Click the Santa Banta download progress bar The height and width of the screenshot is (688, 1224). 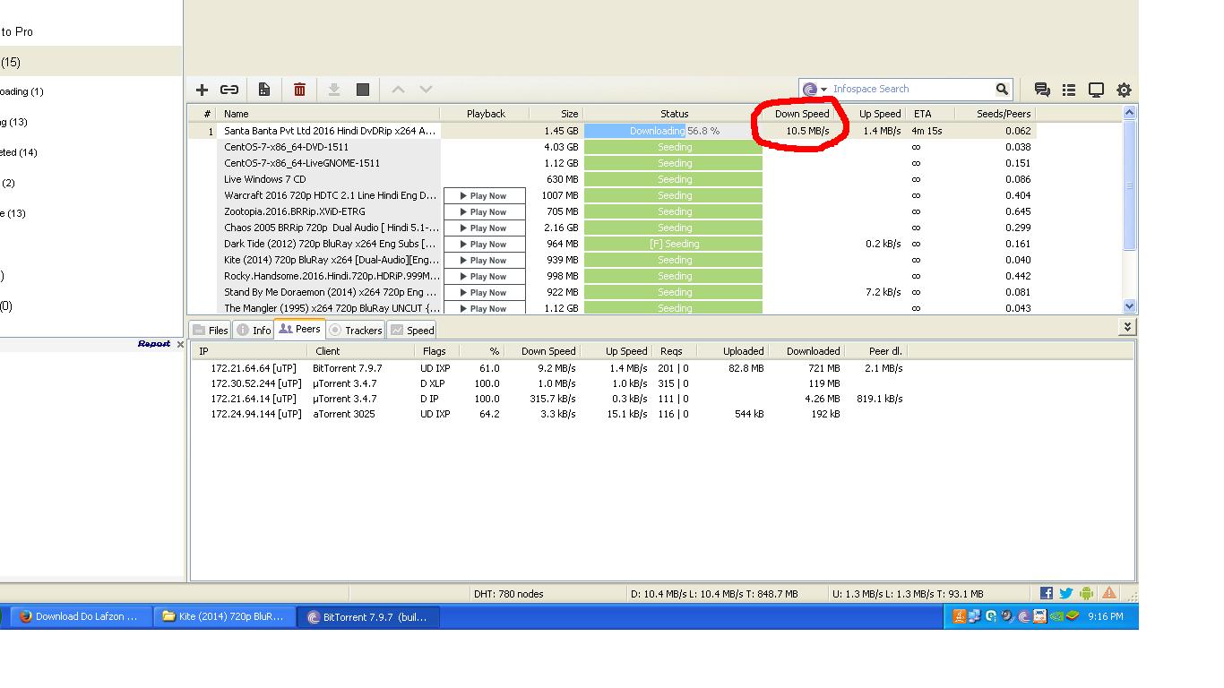[673, 131]
